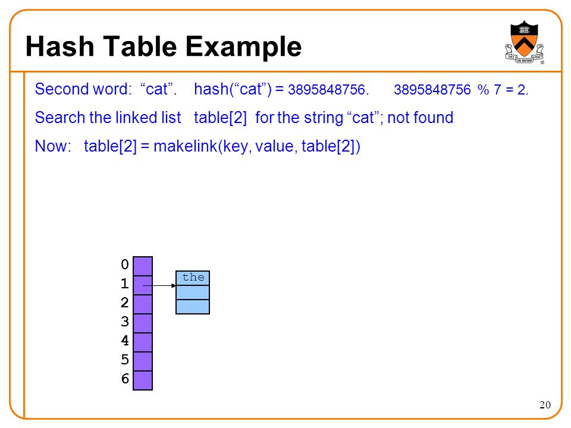Select the hash table slot 0 cell
This screenshot has width=571, height=428.
tap(143, 266)
